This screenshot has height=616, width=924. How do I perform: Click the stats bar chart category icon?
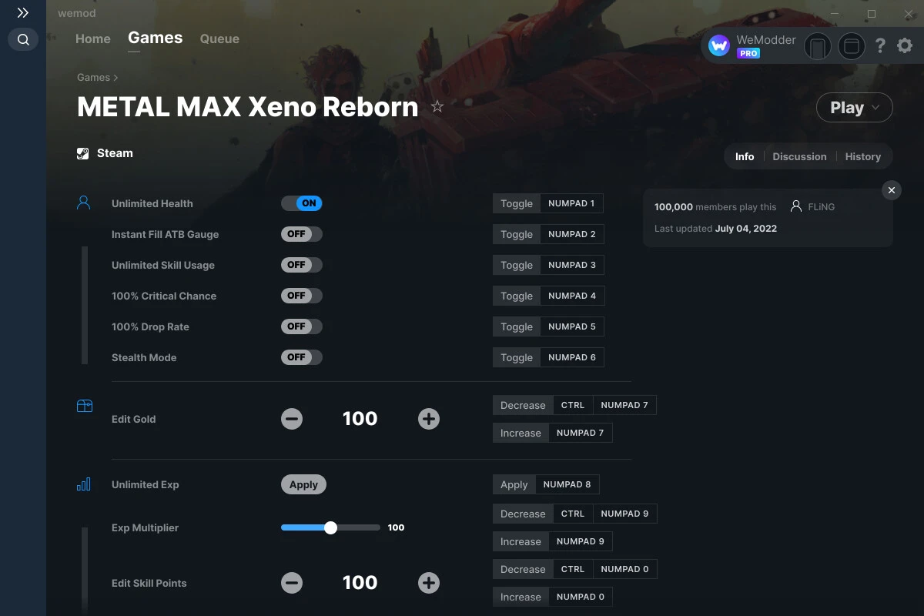pyautogui.click(x=83, y=484)
